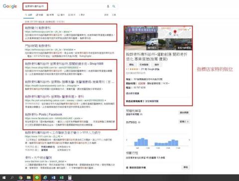Click the Send button for send to phone
Screen dimensions: 239x181
186,168
